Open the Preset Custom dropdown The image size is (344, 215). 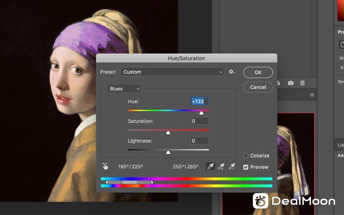[x=172, y=72]
